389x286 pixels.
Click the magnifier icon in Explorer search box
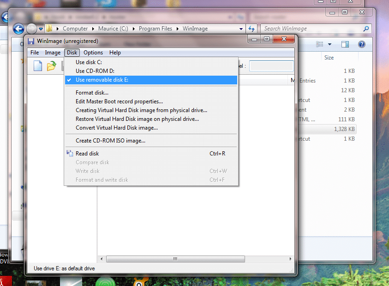pos(366,29)
